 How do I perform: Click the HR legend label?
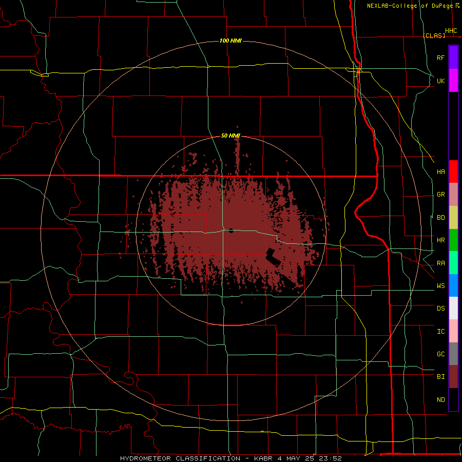coord(440,240)
